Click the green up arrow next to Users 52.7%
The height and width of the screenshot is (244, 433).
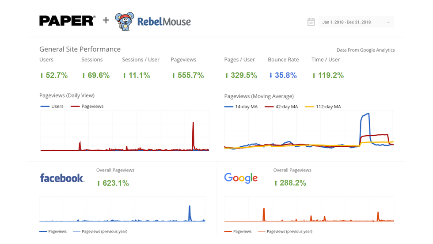coord(42,76)
